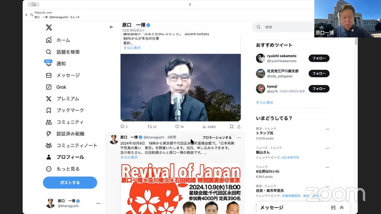Open the video thumbnail of man with microphone

[181, 87]
